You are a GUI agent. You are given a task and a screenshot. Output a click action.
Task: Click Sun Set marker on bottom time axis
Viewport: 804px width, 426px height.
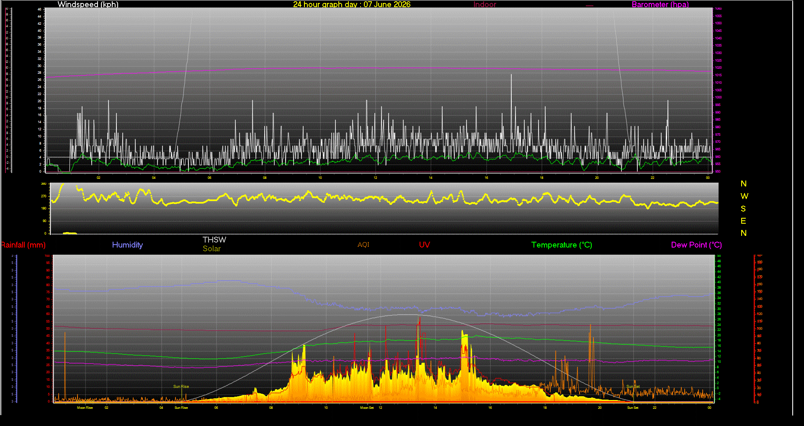(x=633, y=408)
